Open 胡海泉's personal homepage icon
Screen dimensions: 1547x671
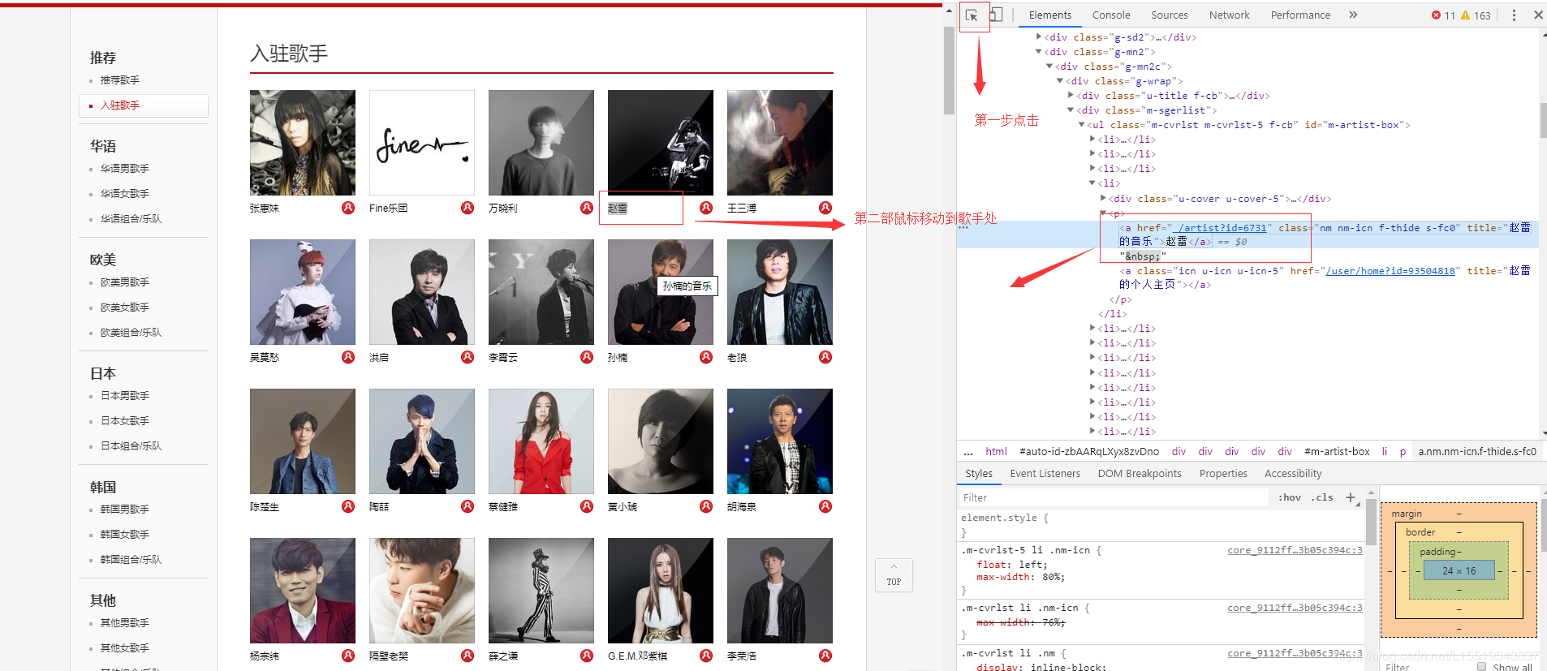pos(825,506)
